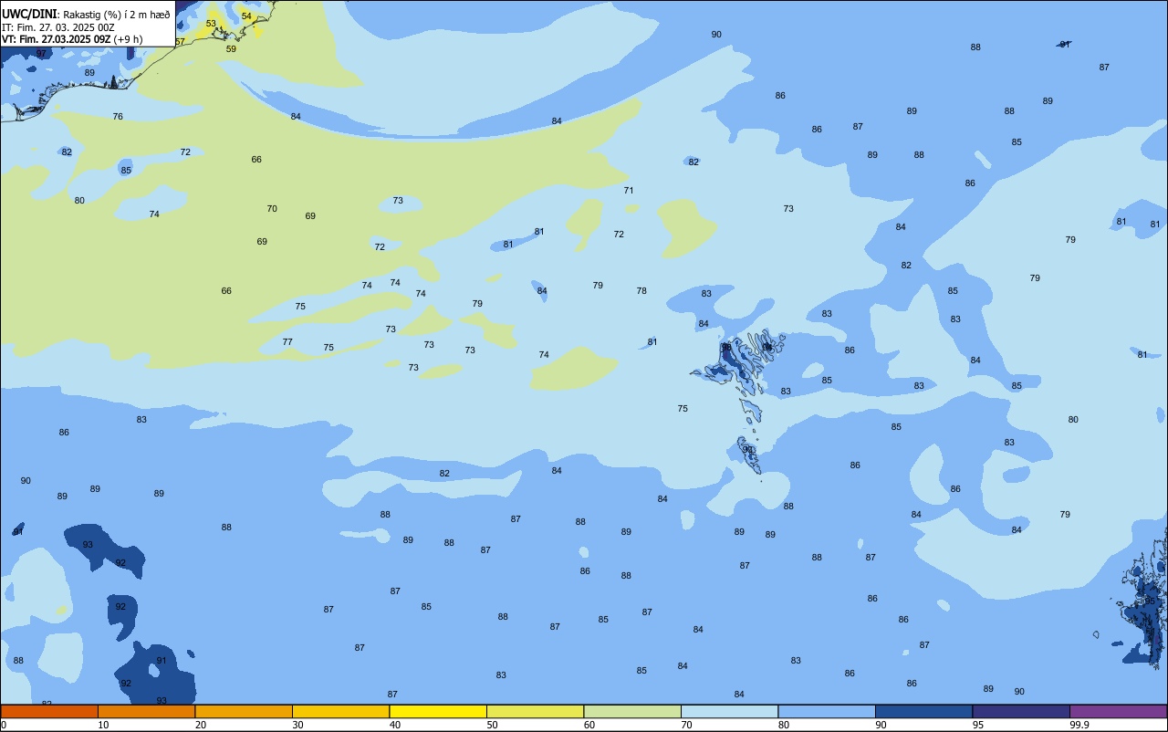1168x732 pixels.
Task: Select the "78" value label on the map
Action: (641, 291)
